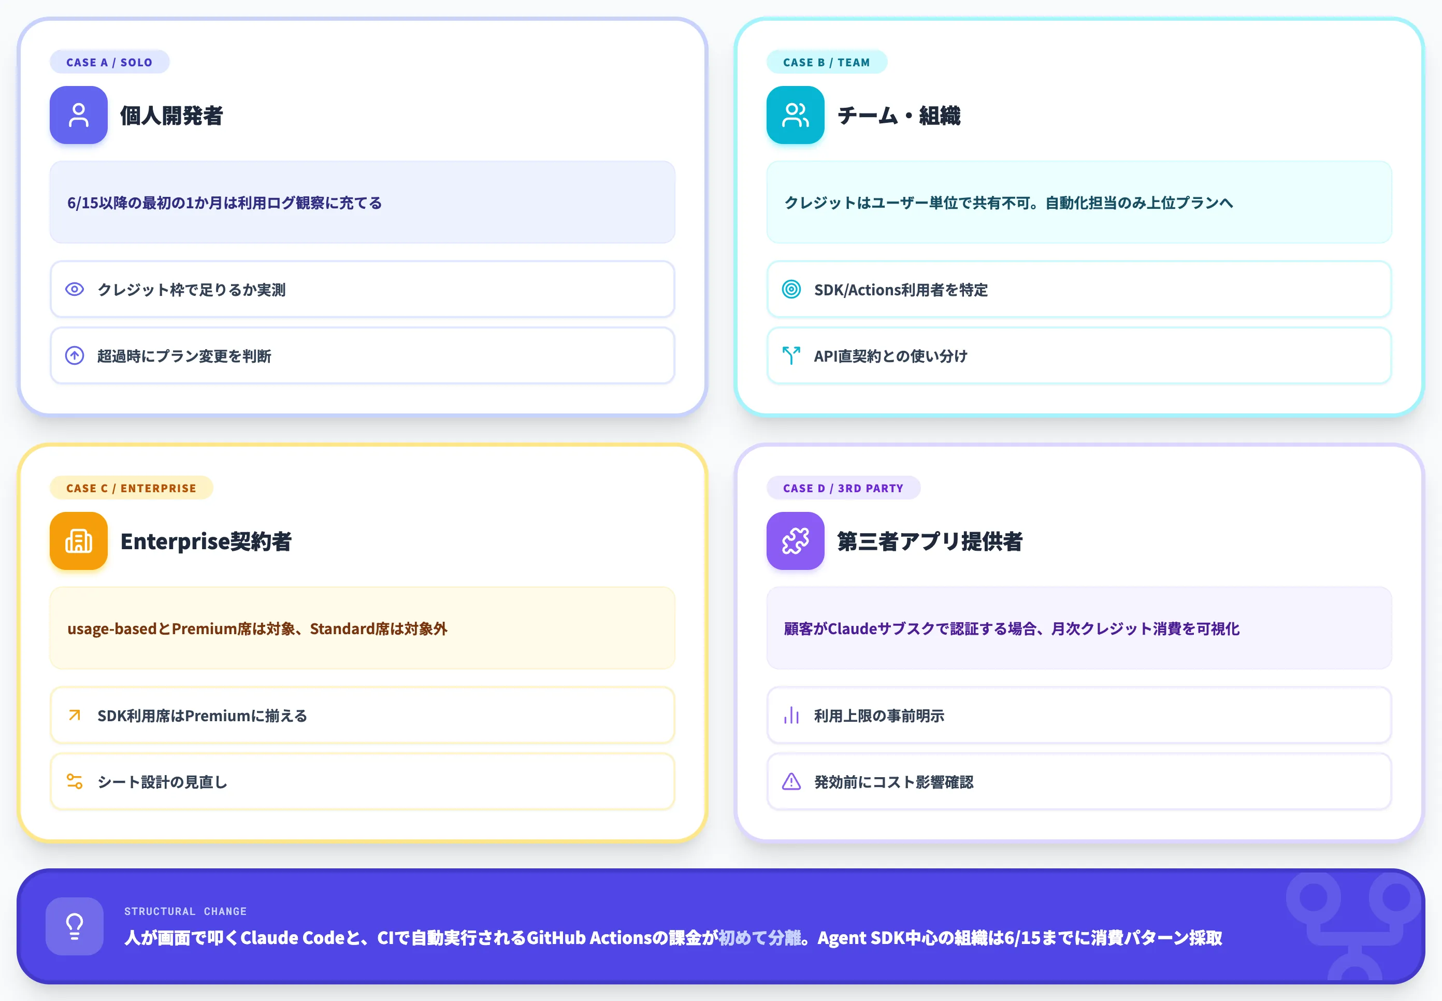Click the クレジットはユーザー単位で共有不可 summary box
The width and height of the screenshot is (1442, 1001).
(1079, 202)
